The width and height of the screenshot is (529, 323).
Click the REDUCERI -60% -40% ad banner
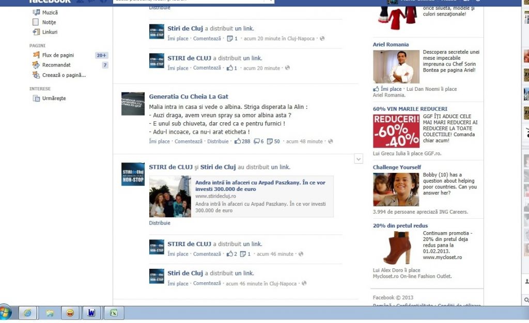pyautogui.click(x=396, y=131)
